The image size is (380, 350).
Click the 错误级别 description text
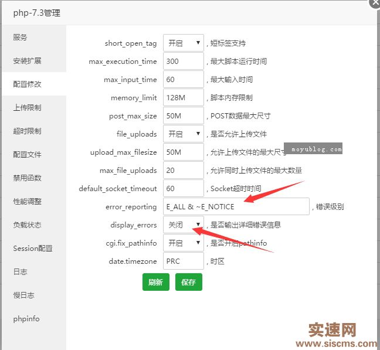click(330, 206)
